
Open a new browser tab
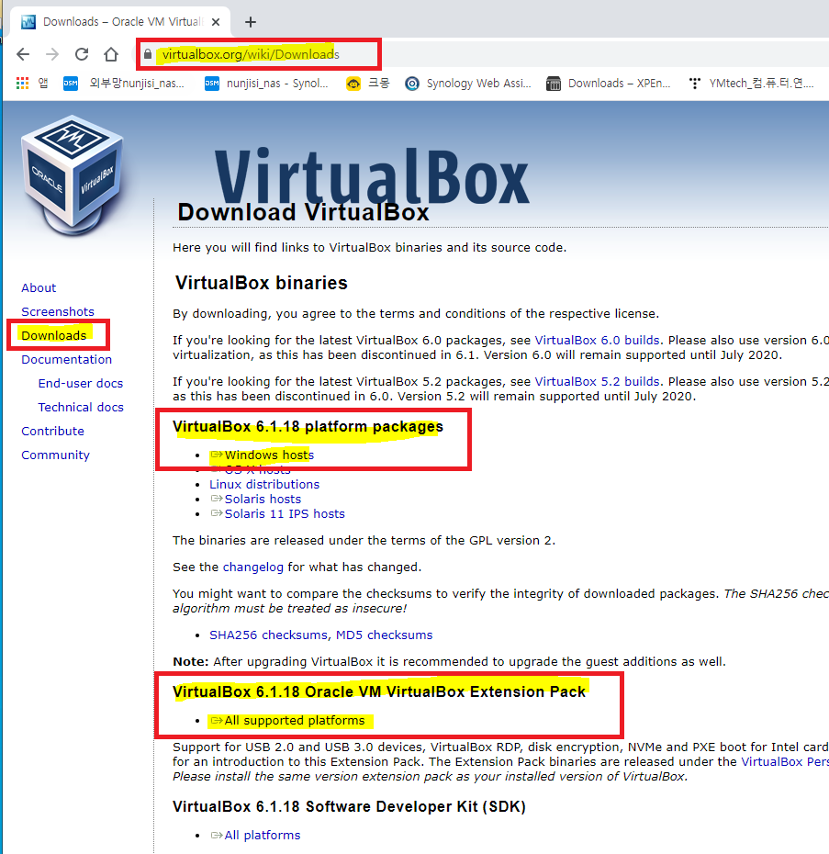(250, 22)
